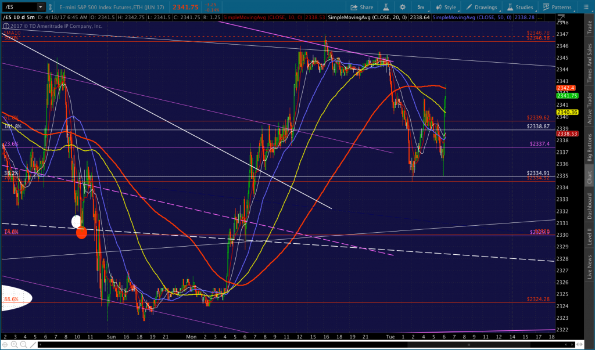
Task: Click the right scroll arrow near scrollbar end
Action: coord(572,345)
